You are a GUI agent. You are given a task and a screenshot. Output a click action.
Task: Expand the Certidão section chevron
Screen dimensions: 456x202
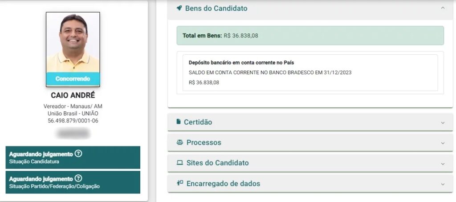442,122
